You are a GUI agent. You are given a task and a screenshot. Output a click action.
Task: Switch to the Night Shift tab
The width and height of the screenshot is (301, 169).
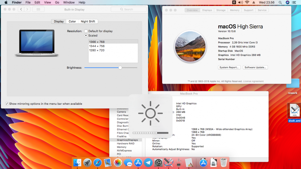point(88,21)
